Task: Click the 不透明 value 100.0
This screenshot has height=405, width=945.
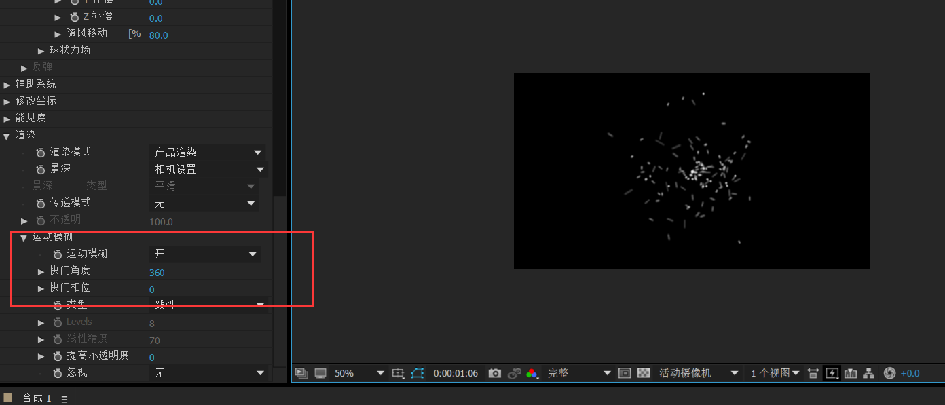Action: tap(161, 222)
